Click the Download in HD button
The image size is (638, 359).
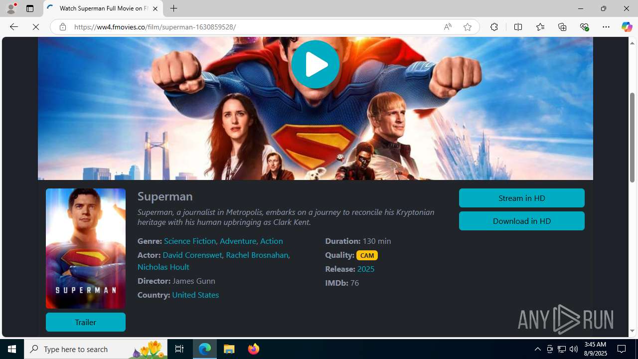pos(521,221)
